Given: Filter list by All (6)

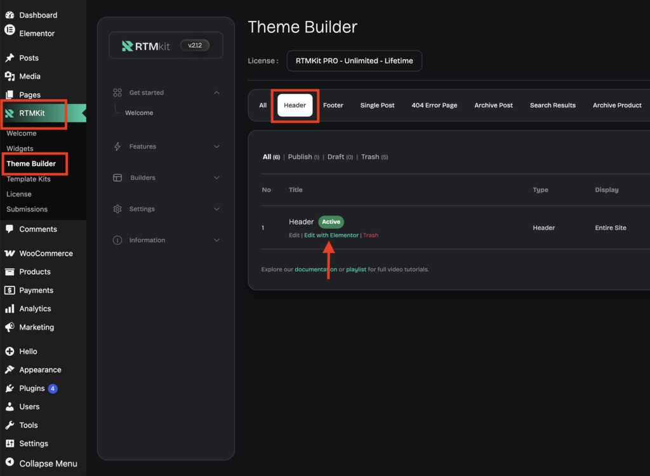Looking at the screenshot, I should pyautogui.click(x=271, y=157).
